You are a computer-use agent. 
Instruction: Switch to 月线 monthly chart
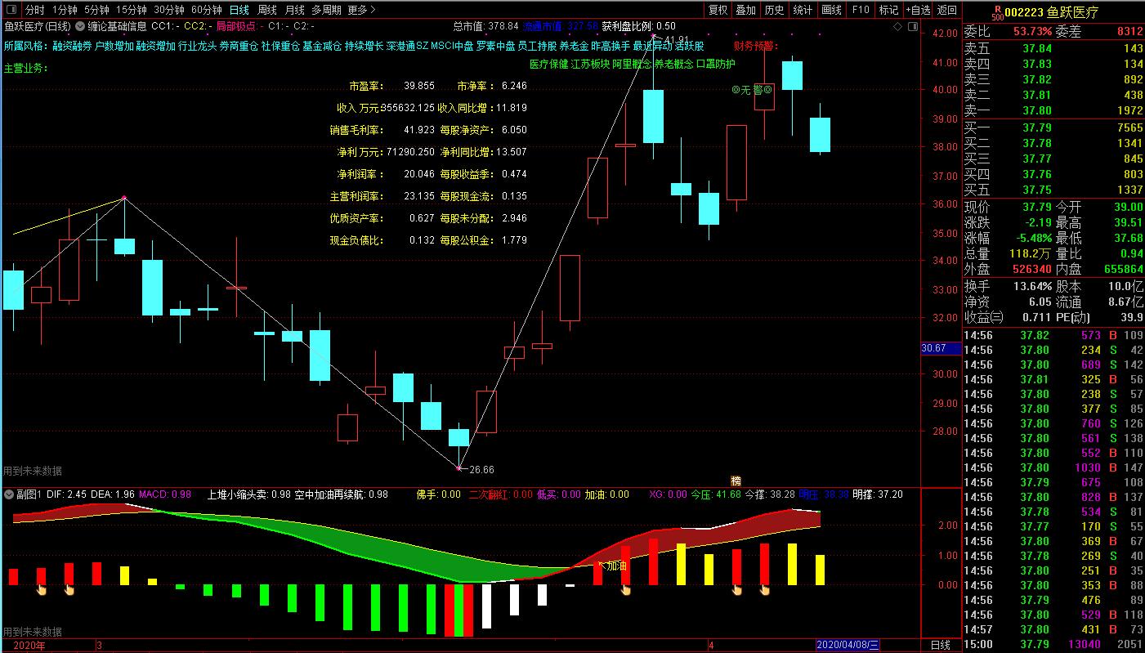pos(295,10)
